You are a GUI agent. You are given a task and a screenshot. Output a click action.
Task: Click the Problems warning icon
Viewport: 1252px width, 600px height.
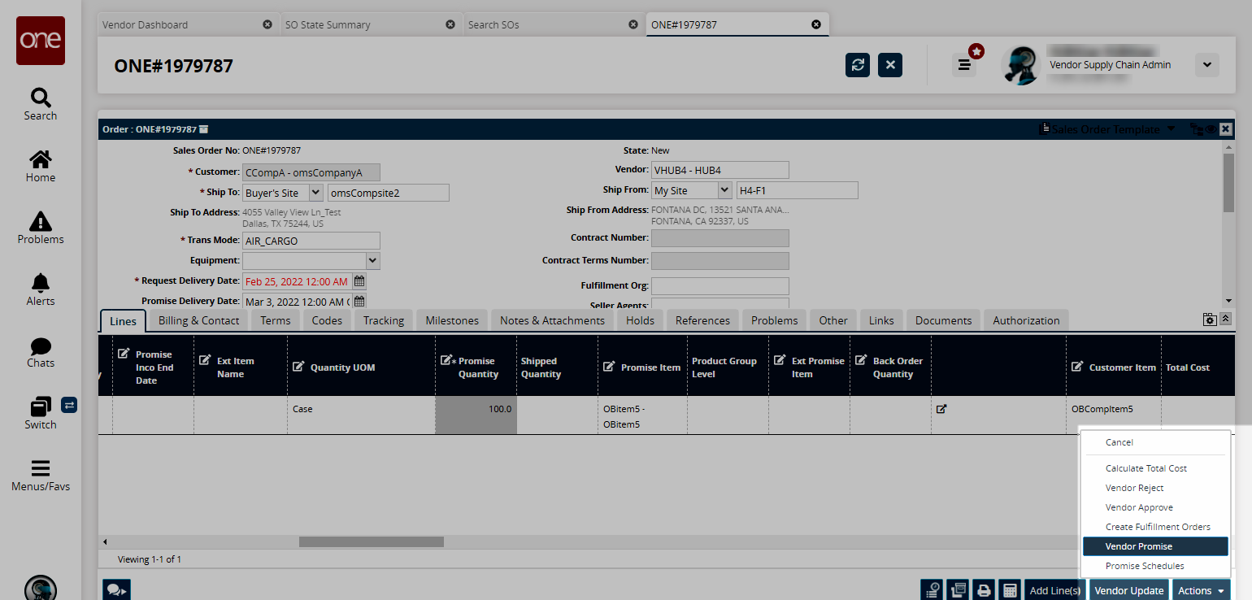40,222
